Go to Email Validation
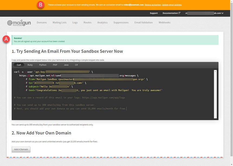The image size is (233, 166). [144, 22]
